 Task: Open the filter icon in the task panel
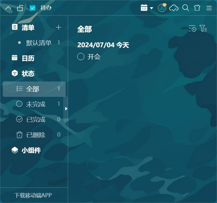(x=204, y=29)
